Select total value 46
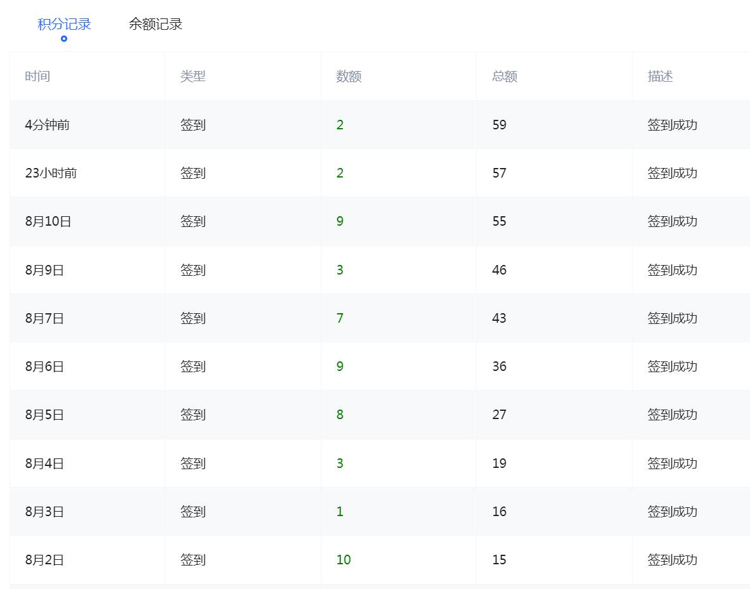Viewport: 750px width, 589px height. (x=500, y=270)
